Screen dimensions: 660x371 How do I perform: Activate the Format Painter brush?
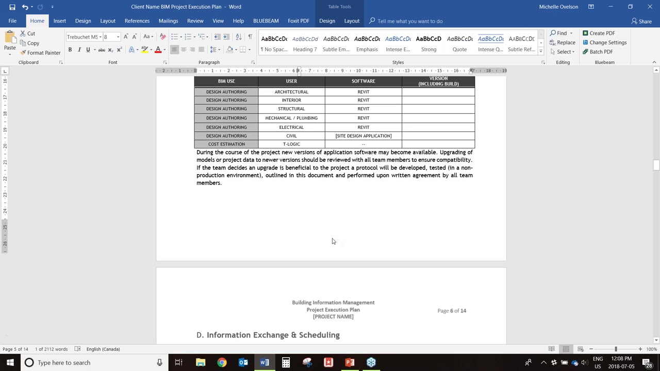tap(40, 53)
